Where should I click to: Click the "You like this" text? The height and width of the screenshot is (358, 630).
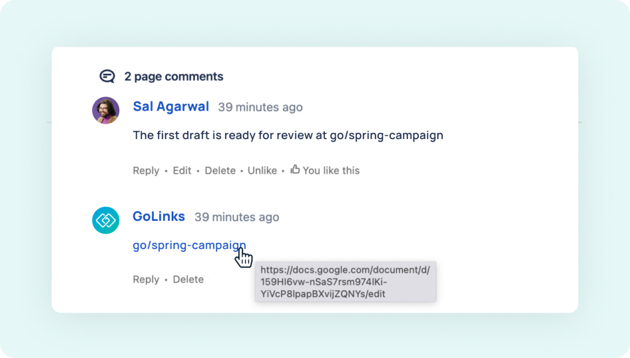(331, 170)
